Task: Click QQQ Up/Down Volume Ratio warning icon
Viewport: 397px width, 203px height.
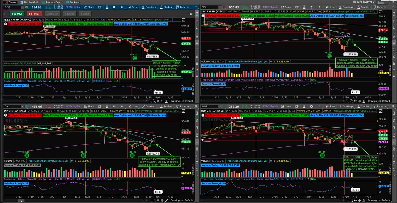Action: click(x=6, y=24)
